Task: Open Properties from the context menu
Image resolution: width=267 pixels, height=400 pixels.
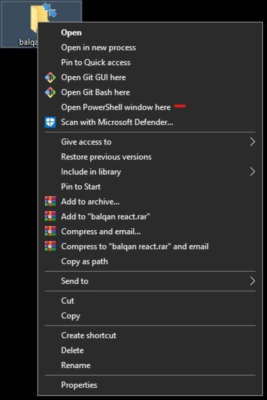Action: tap(150, 385)
